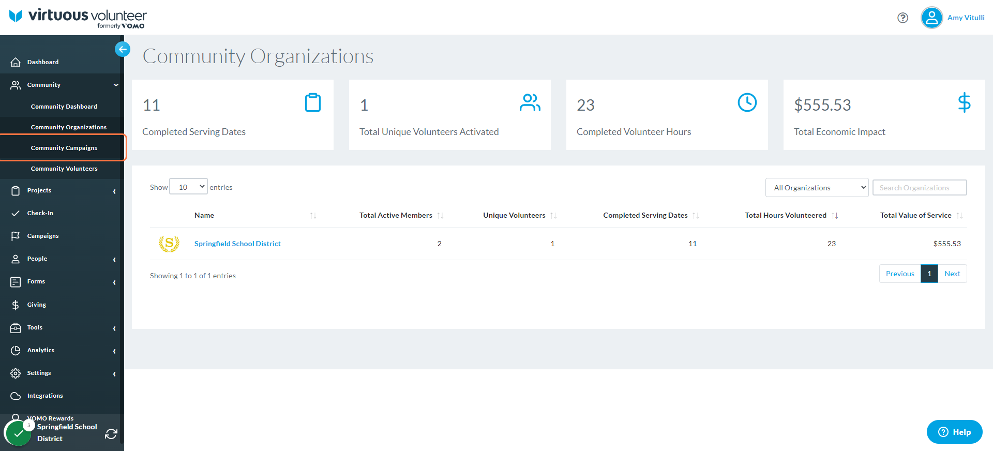Expand the Projects submenu chevron
Image resolution: width=993 pixels, height=451 pixels.
tap(114, 191)
